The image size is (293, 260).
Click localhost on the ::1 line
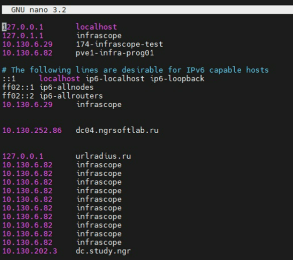[60, 79]
